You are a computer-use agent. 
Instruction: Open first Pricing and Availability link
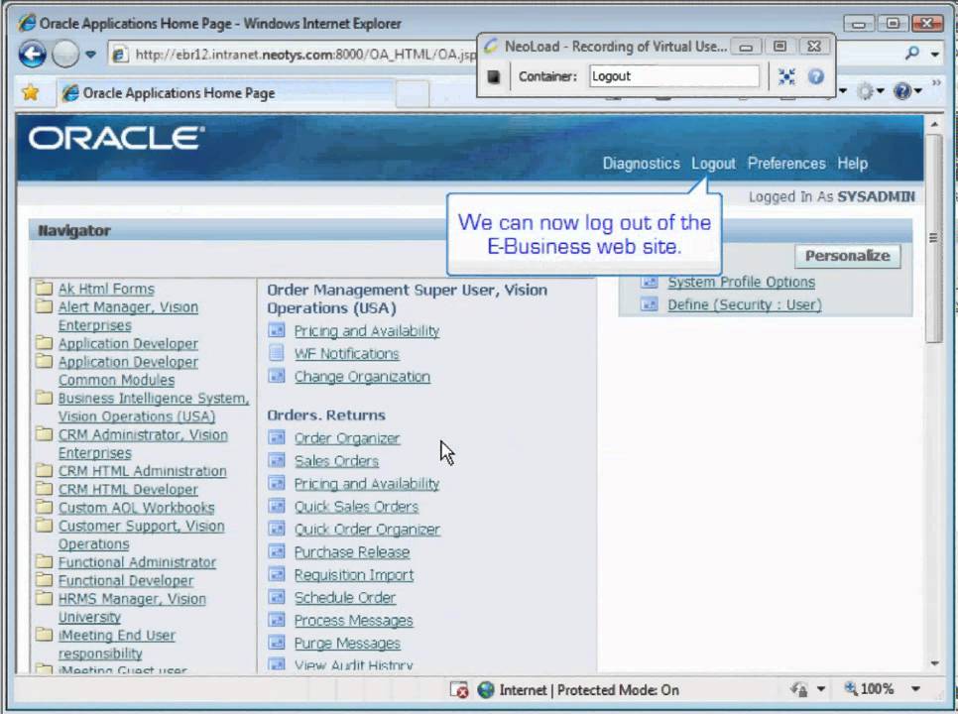click(x=367, y=331)
